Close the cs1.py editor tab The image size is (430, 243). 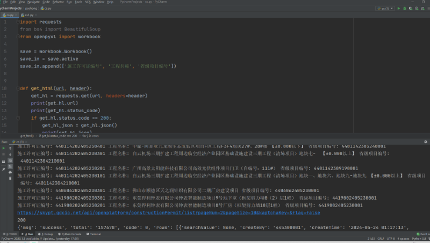coord(36,15)
